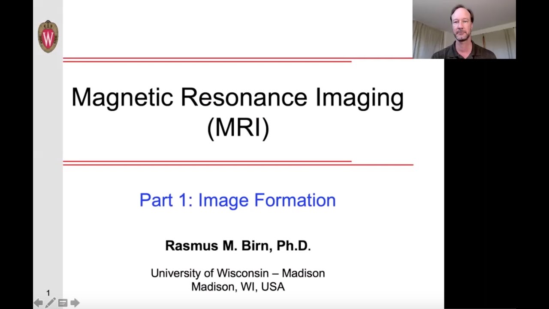The image size is (549, 309).
Task: Select the presenter webcam video thumbnail
Action: pos(464,29)
